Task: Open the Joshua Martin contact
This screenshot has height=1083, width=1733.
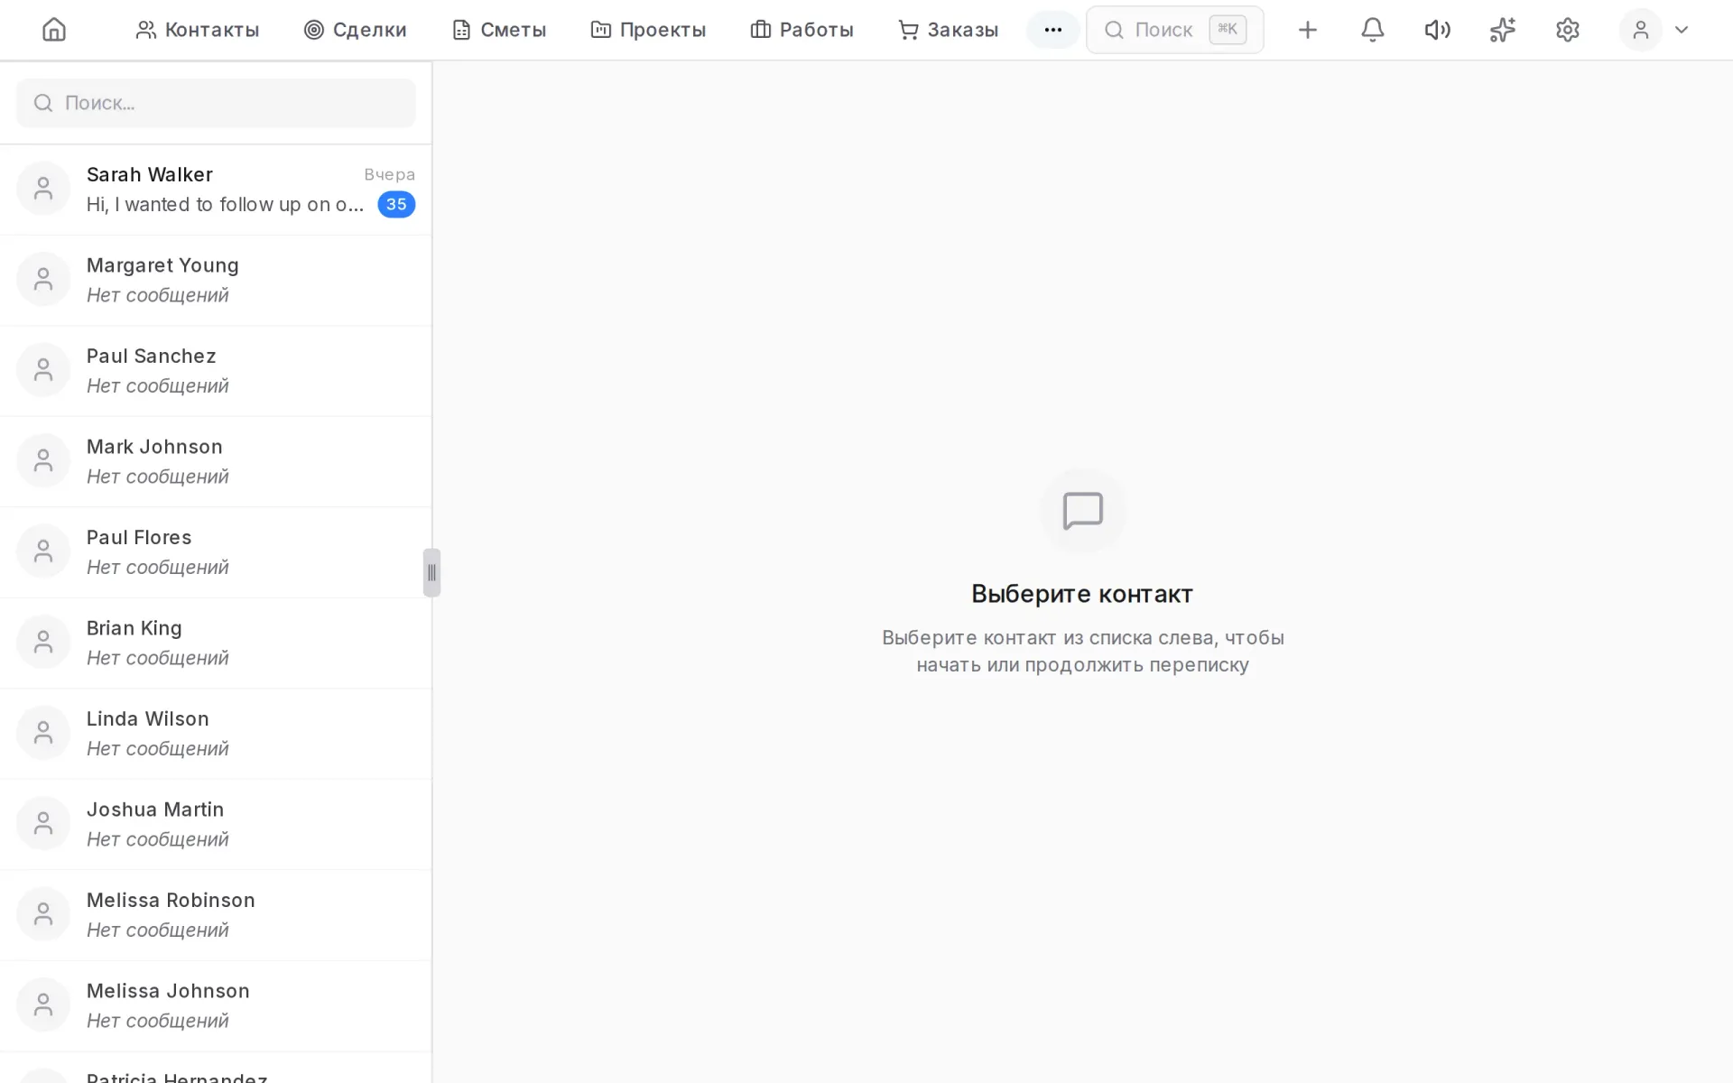Action: [216, 825]
